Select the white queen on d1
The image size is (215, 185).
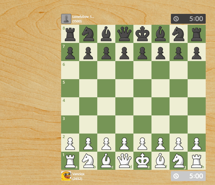coord(124,161)
